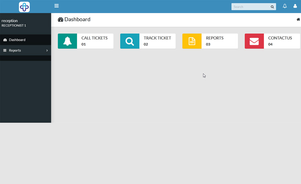The width and height of the screenshot is (301, 184).
Task: Click the search magnifier icon in top bar
Action: (x=272, y=7)
